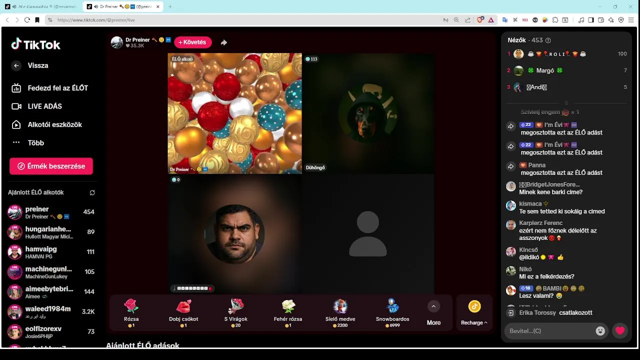Image resolution: width=640 pixels, height=360 pixels.
Task: Select the Christmas ornaments video tile
Action: 234,113
